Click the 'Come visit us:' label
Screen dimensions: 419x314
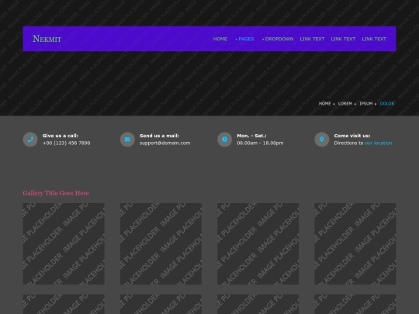click(352, 136)
